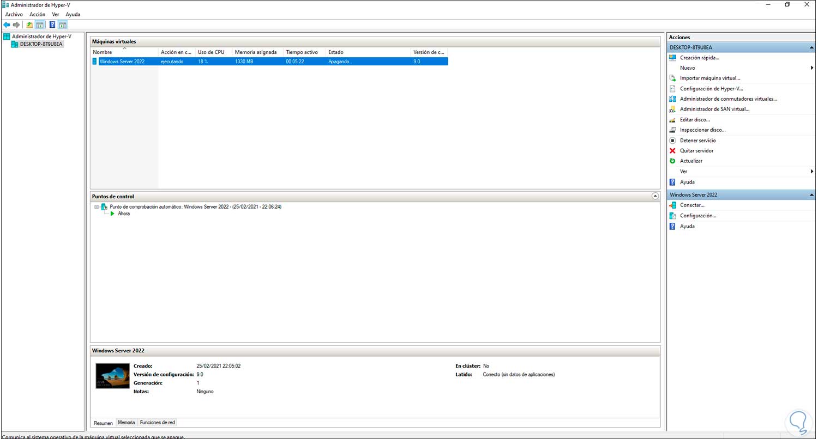Click the Ayuda icon under Windows Server 2022 actions
Screen dimensions: 818x439
[672, 226]
